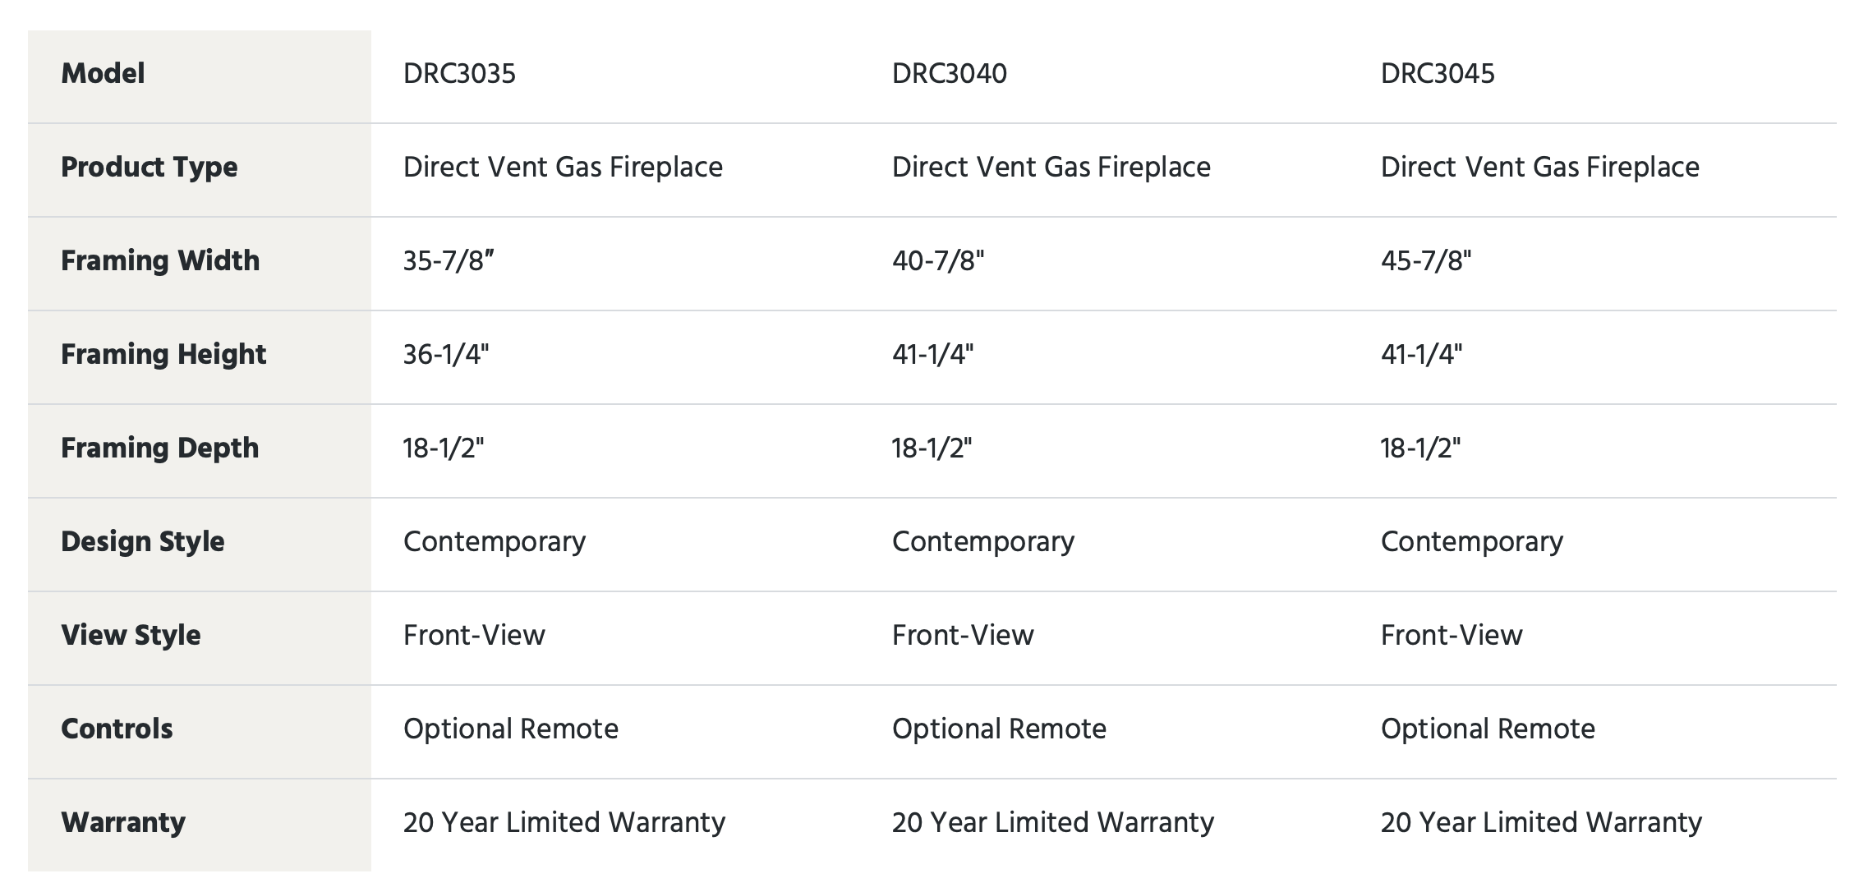Click the Controls row header

117,729
